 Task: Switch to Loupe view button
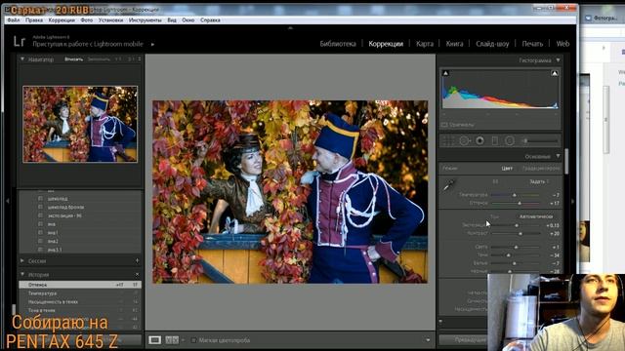coord(155,340)
